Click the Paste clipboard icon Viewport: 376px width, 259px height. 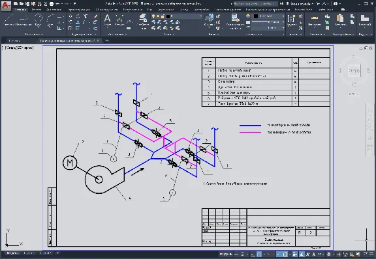tap(340, 20)
